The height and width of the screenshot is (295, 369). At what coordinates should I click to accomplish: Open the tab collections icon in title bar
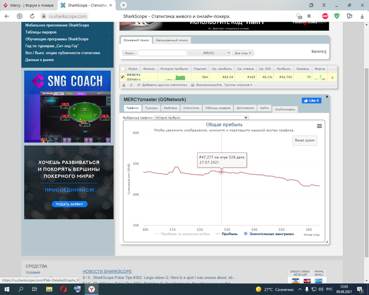click(x=312, y=5)
